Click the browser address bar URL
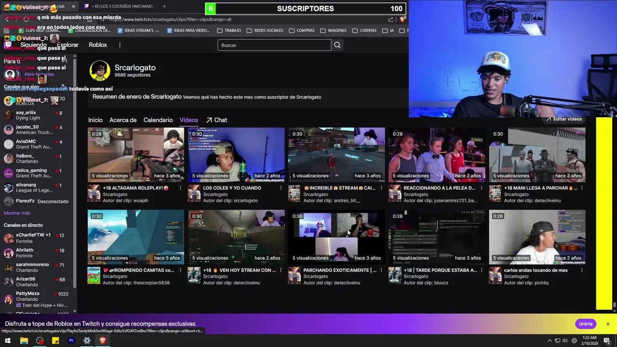Screen dimensions: 617x347 pyautogui.click(x=170, y=19)
